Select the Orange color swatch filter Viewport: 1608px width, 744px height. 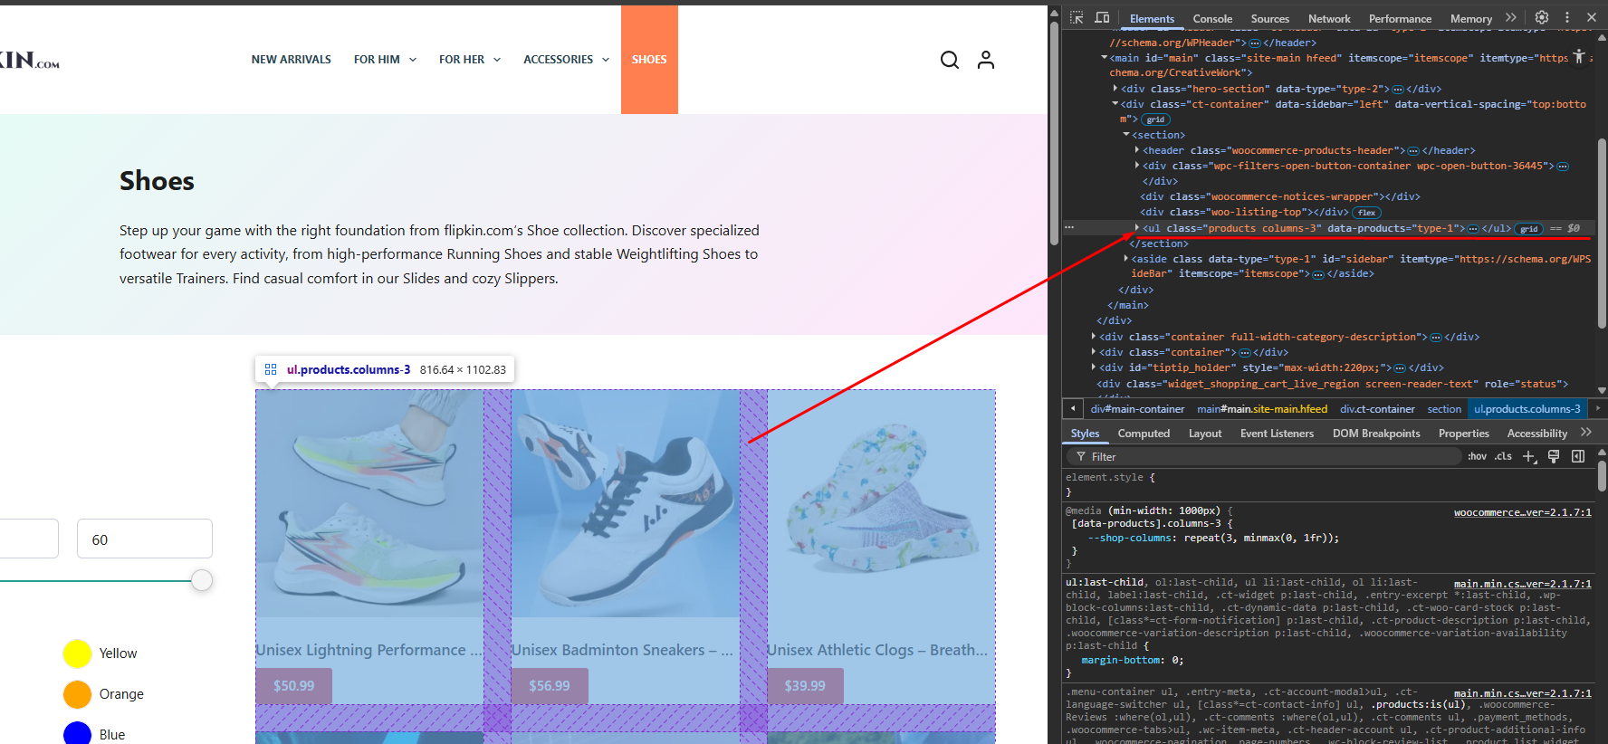(x=78, y=694)
